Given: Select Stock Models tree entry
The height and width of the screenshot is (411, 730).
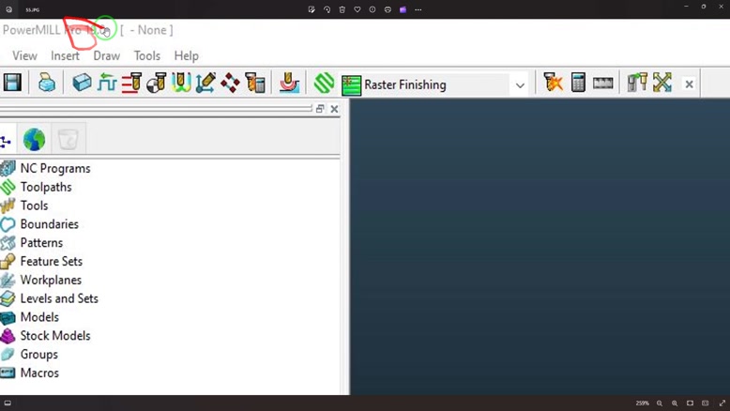Looking at the screenshot, I should pyautogui.click(x=55, y=335).
